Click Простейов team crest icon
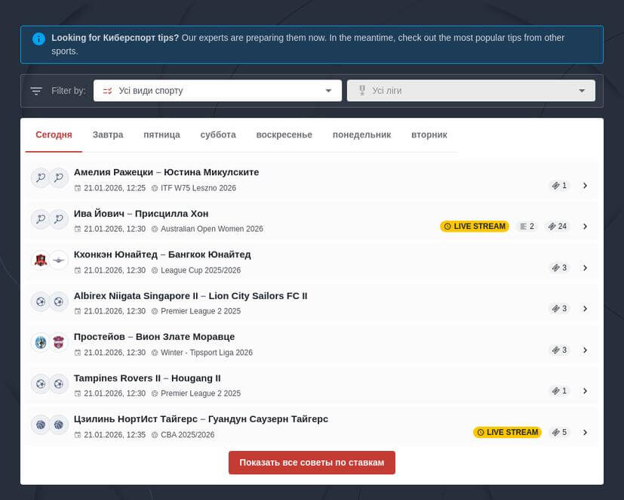 (x=40, y=343)
